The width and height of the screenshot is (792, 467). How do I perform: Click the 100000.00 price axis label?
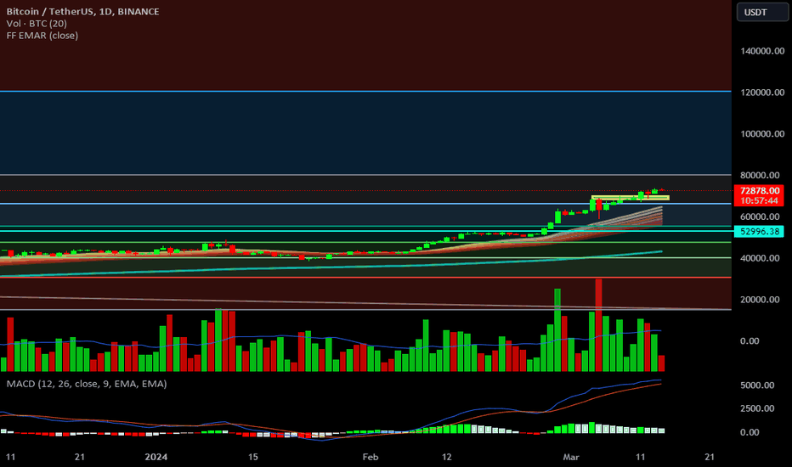click(x=762, y=134)
